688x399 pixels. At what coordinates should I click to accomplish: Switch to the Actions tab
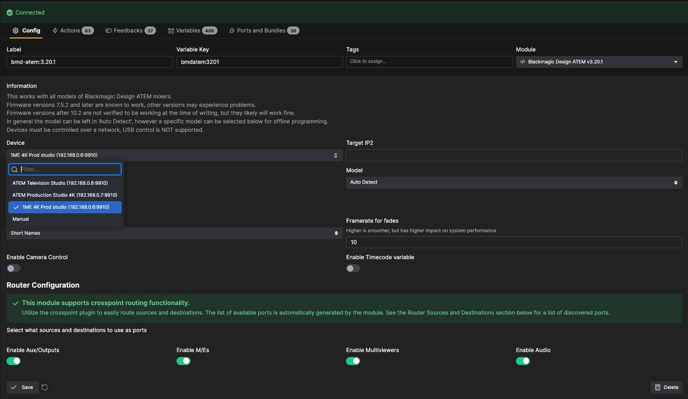tap(72, 30)
